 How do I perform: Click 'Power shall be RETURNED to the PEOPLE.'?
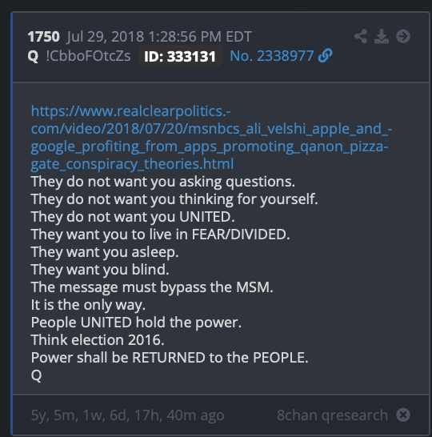click(170, 357)
